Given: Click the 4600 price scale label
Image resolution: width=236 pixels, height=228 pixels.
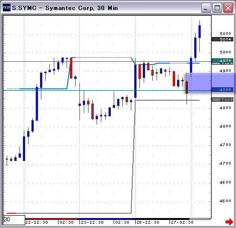Looking at the screenshot, I should pyautogui.click(x=226, y=201).
